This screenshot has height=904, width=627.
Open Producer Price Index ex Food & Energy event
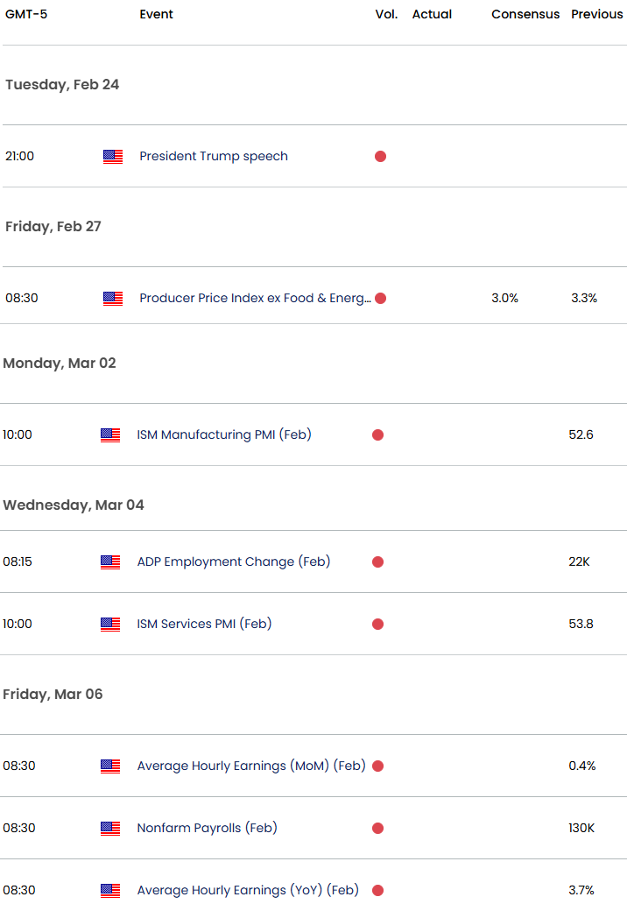255,299
